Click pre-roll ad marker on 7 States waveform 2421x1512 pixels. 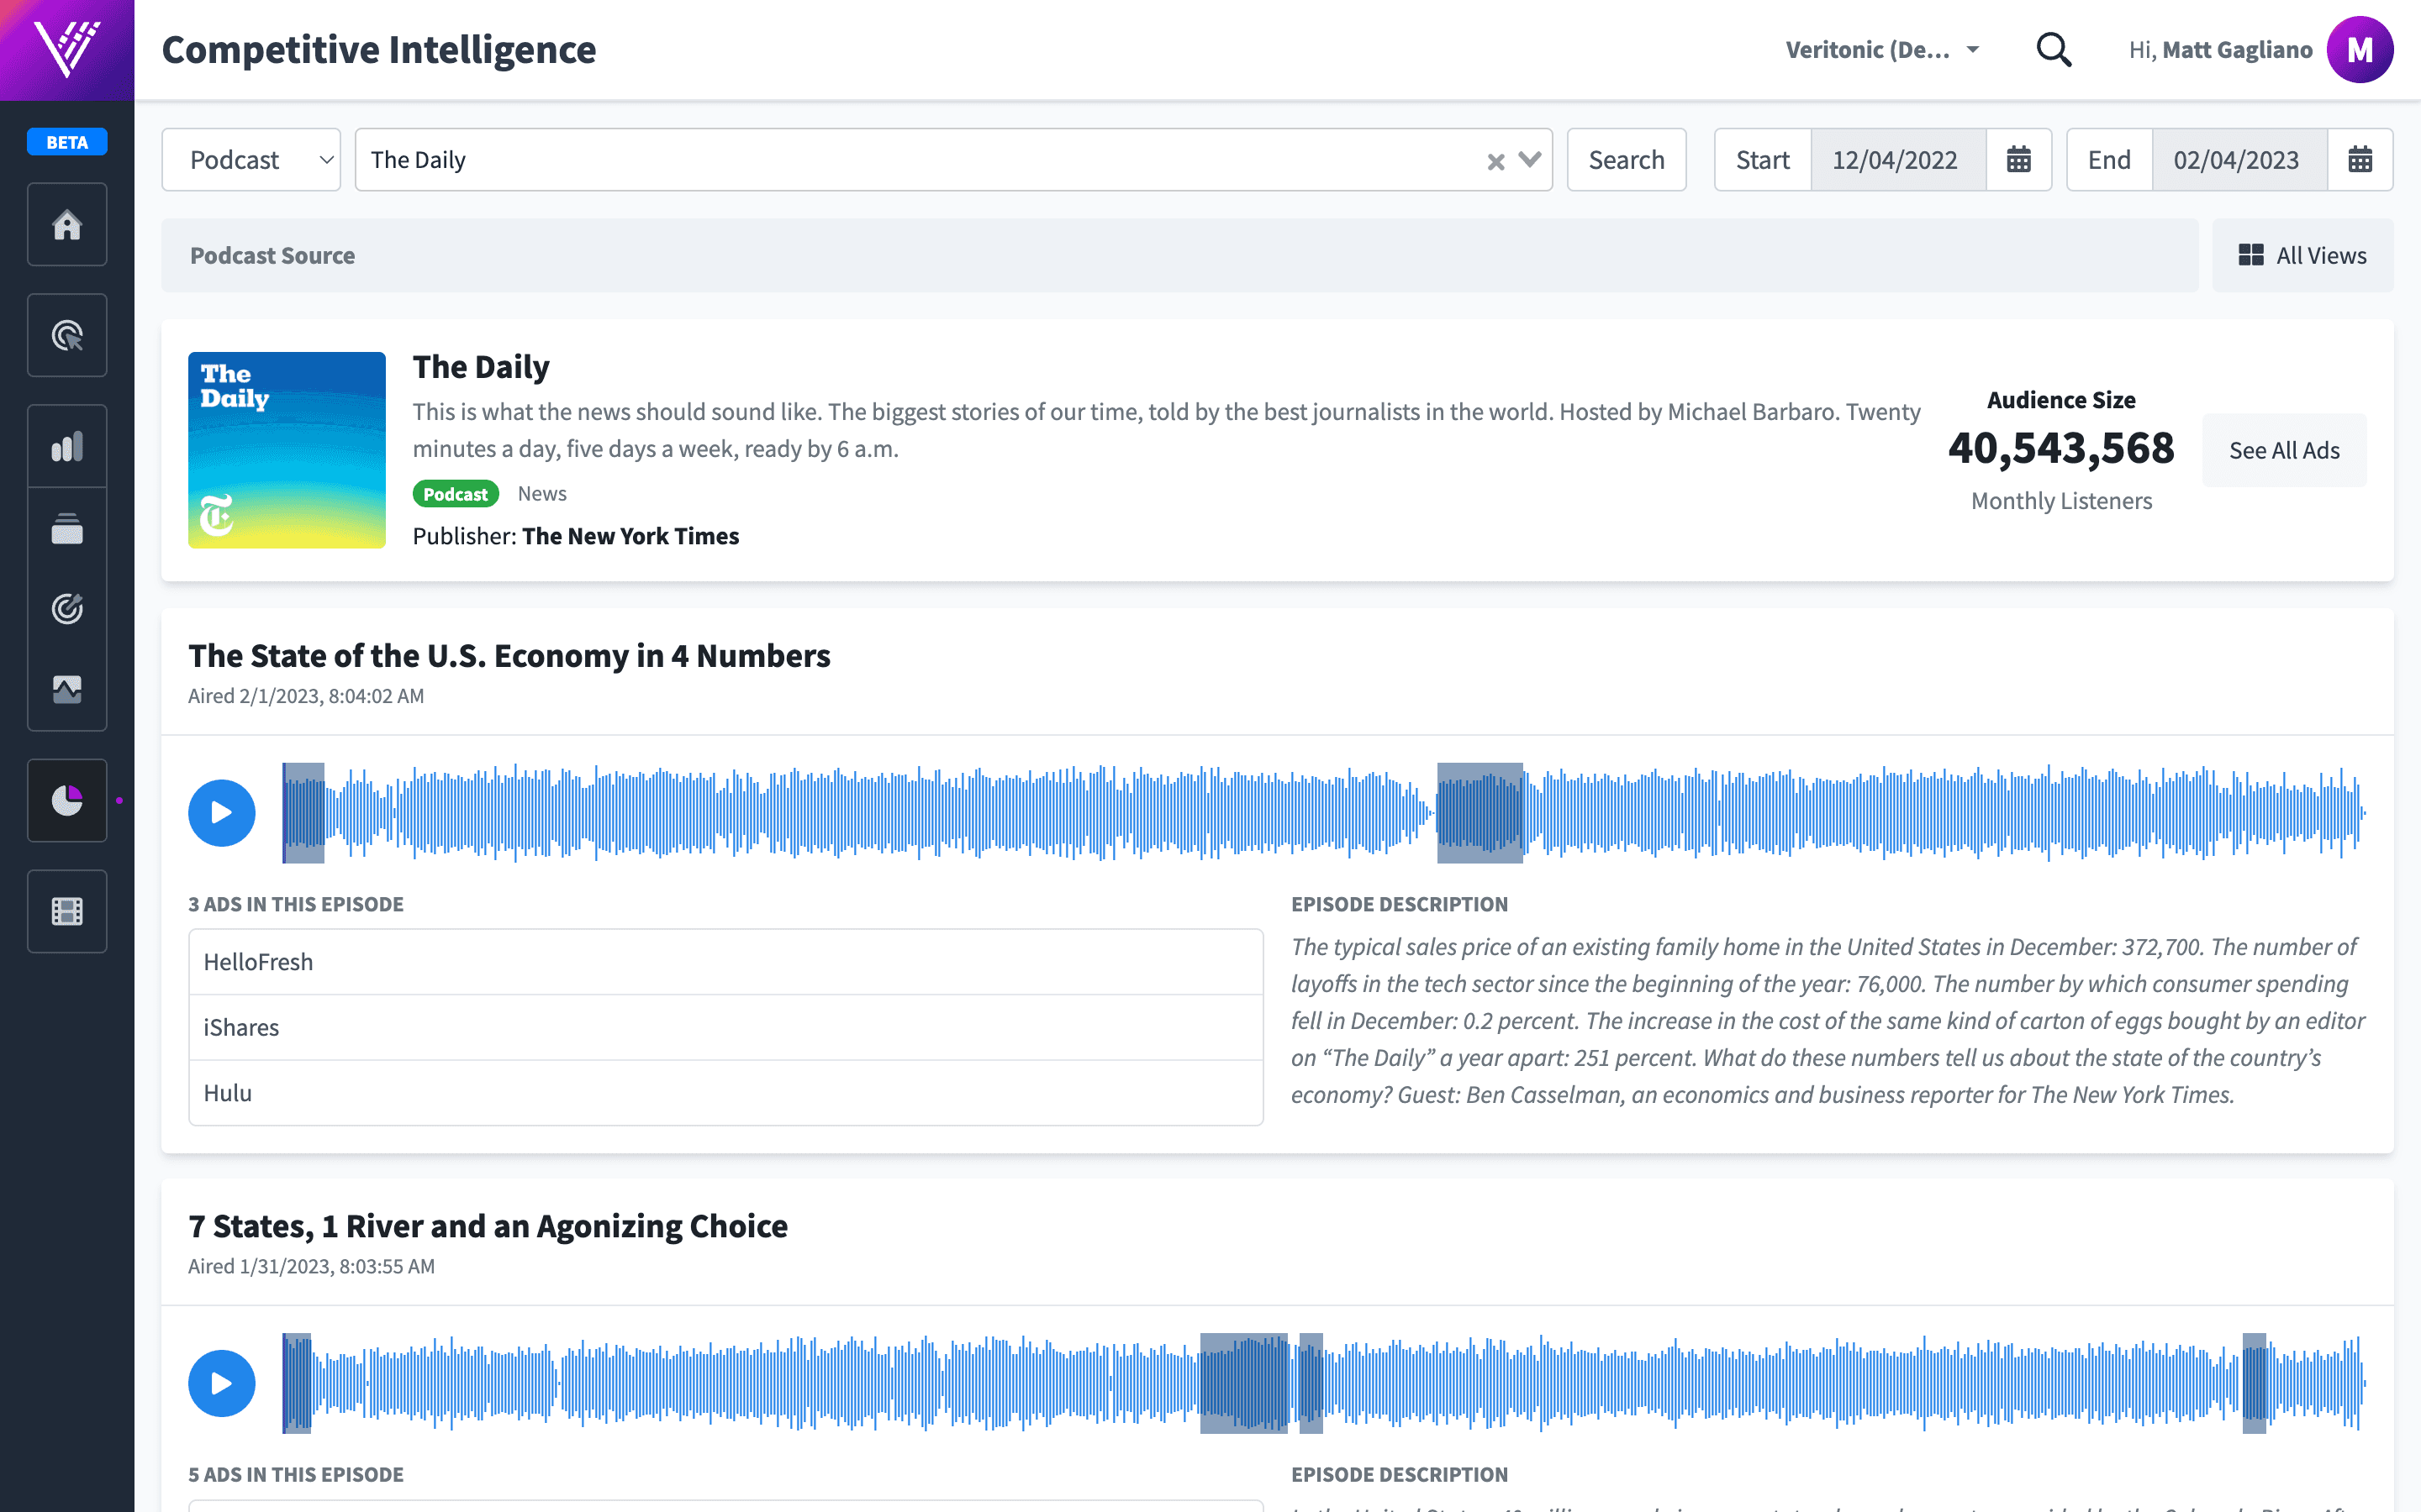click(x=296, y=1383)
